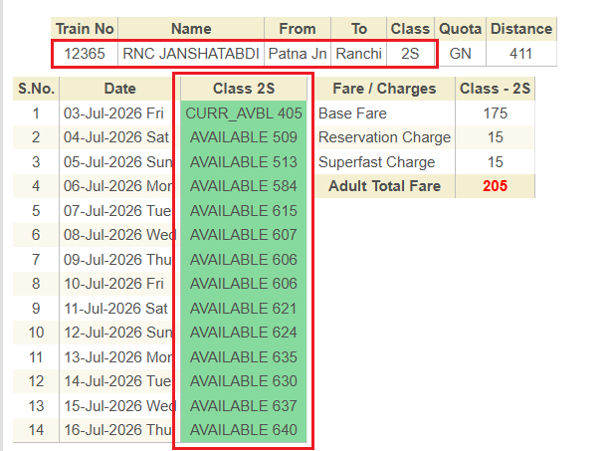Screen dimensions: 609x451
Task: Select AVAILABLE 630 cell
Action: [244, 381]
